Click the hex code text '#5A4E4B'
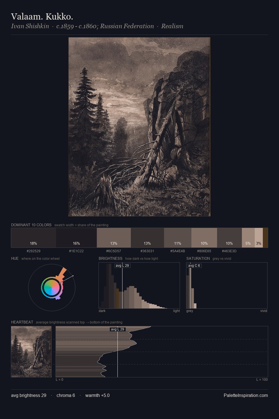 tap(178, 251)
